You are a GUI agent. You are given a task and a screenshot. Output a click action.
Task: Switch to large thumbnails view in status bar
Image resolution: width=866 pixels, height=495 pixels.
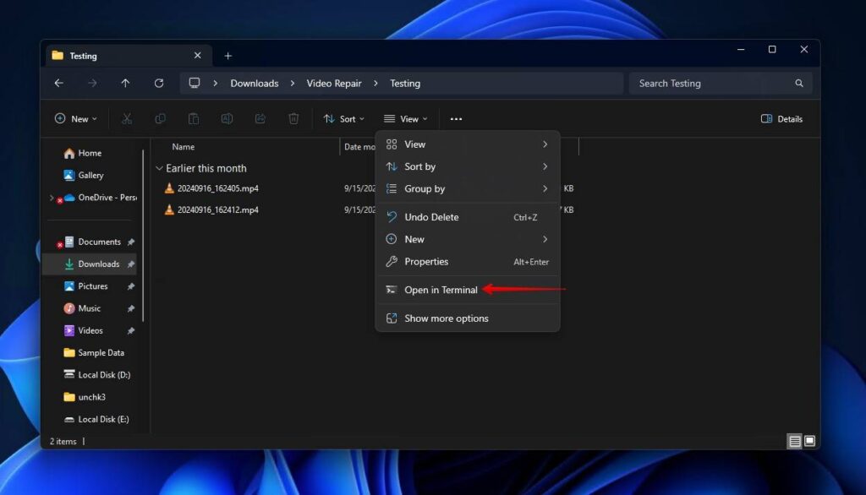click(x=809, y=440)
